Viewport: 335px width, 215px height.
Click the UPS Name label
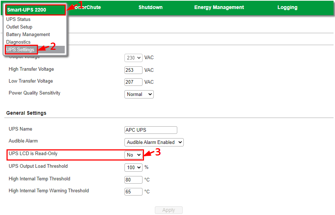point(20,129)
